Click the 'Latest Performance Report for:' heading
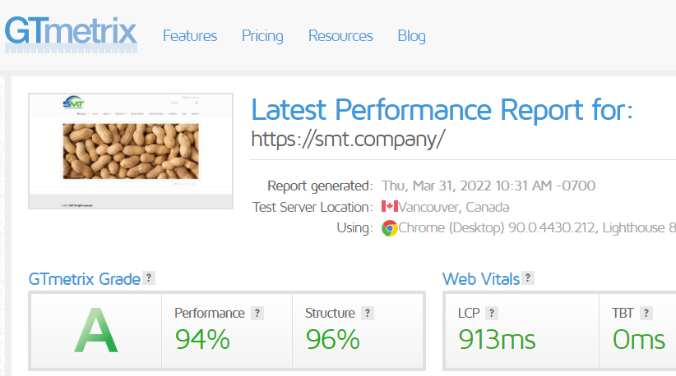The image size is (676, 376). tap(442, 110)
